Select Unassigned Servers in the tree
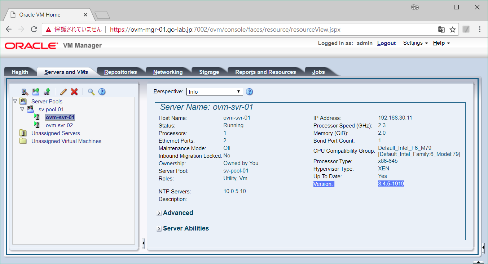This screenshot has width=488, height=264. [56, 133]
